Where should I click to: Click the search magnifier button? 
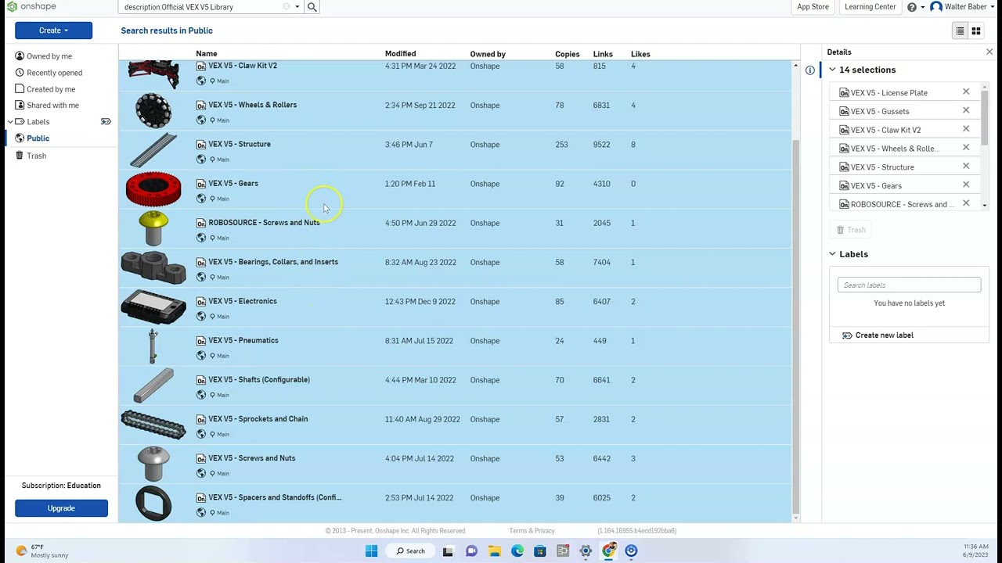(x=312, y=7)
